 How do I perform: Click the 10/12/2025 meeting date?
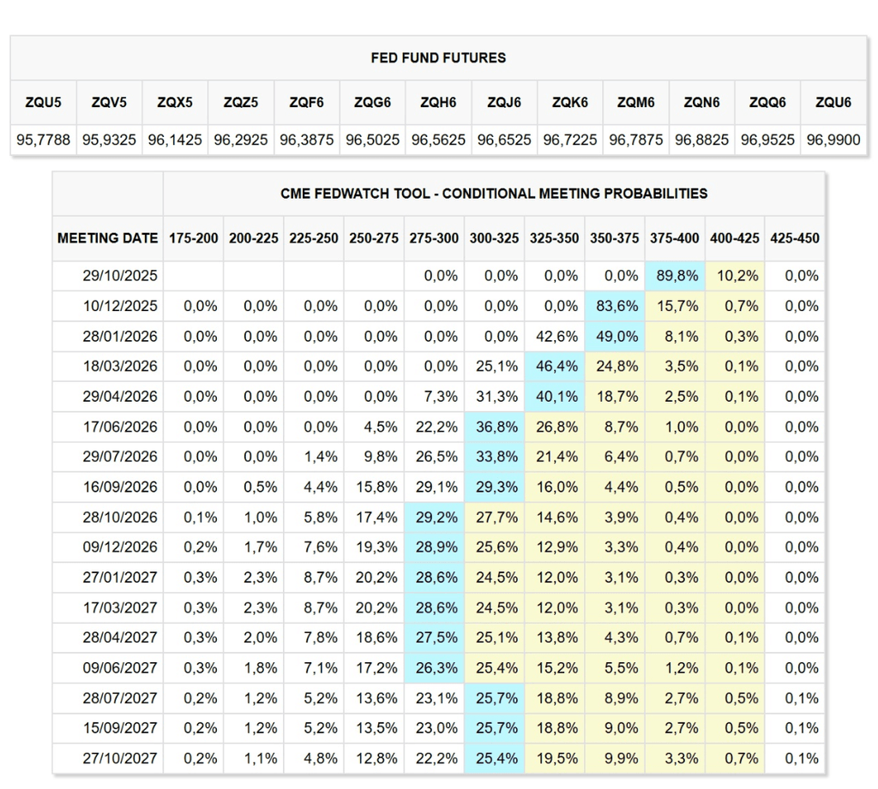120,307
